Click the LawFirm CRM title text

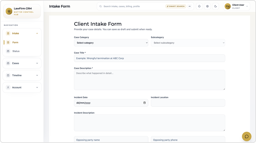coord(23,8)
